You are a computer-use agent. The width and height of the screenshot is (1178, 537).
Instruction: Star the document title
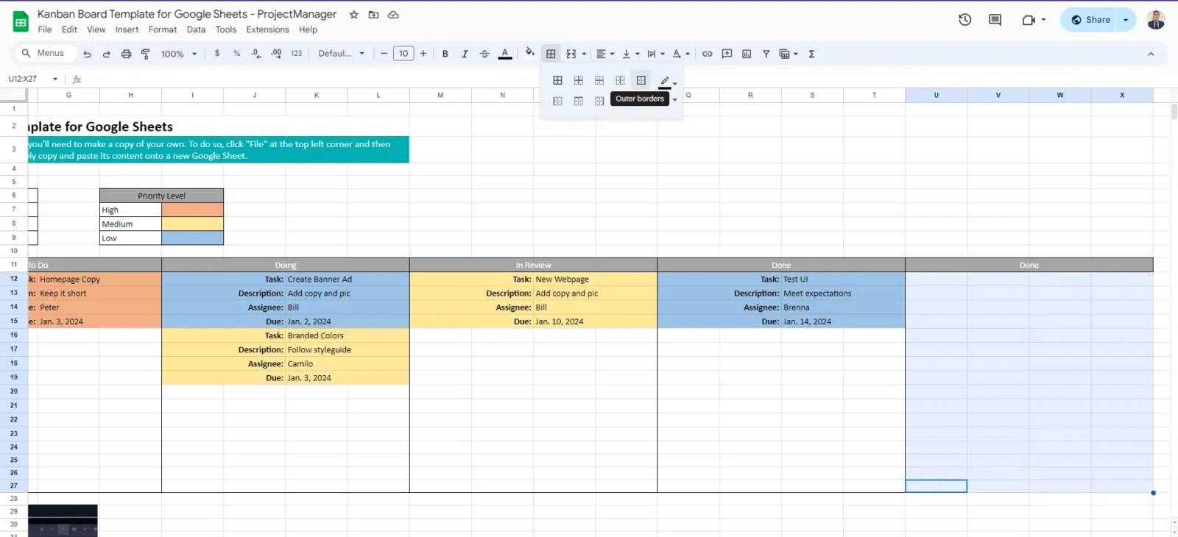353,15
